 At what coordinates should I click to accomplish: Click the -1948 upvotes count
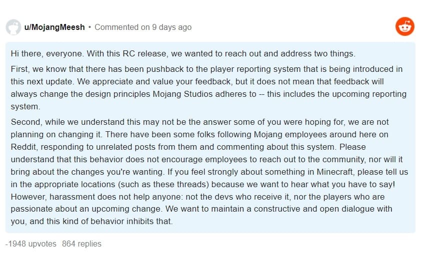pyautogui.click(x=30, y=244)
